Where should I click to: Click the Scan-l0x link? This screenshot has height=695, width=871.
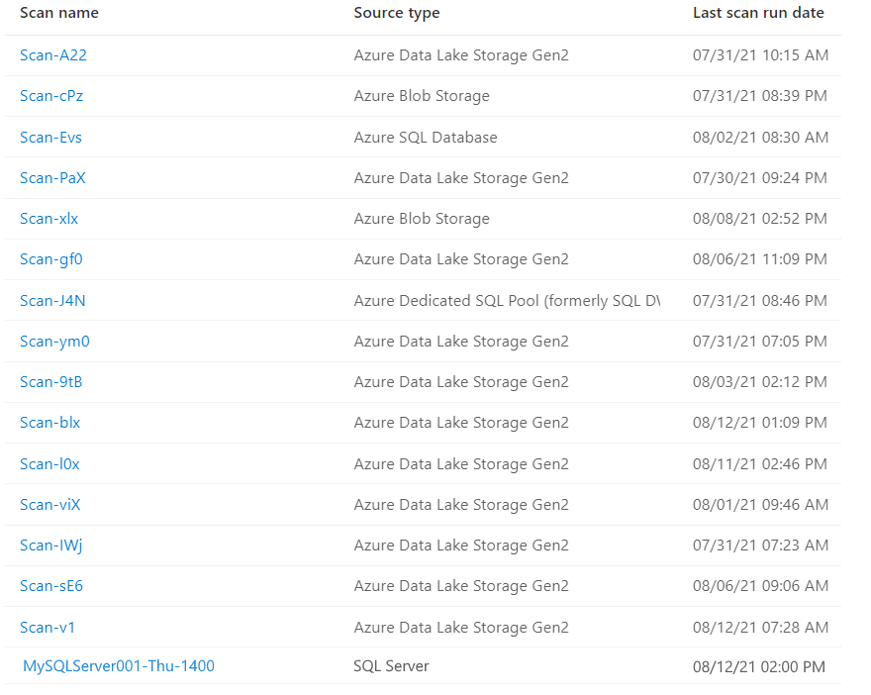49,463
